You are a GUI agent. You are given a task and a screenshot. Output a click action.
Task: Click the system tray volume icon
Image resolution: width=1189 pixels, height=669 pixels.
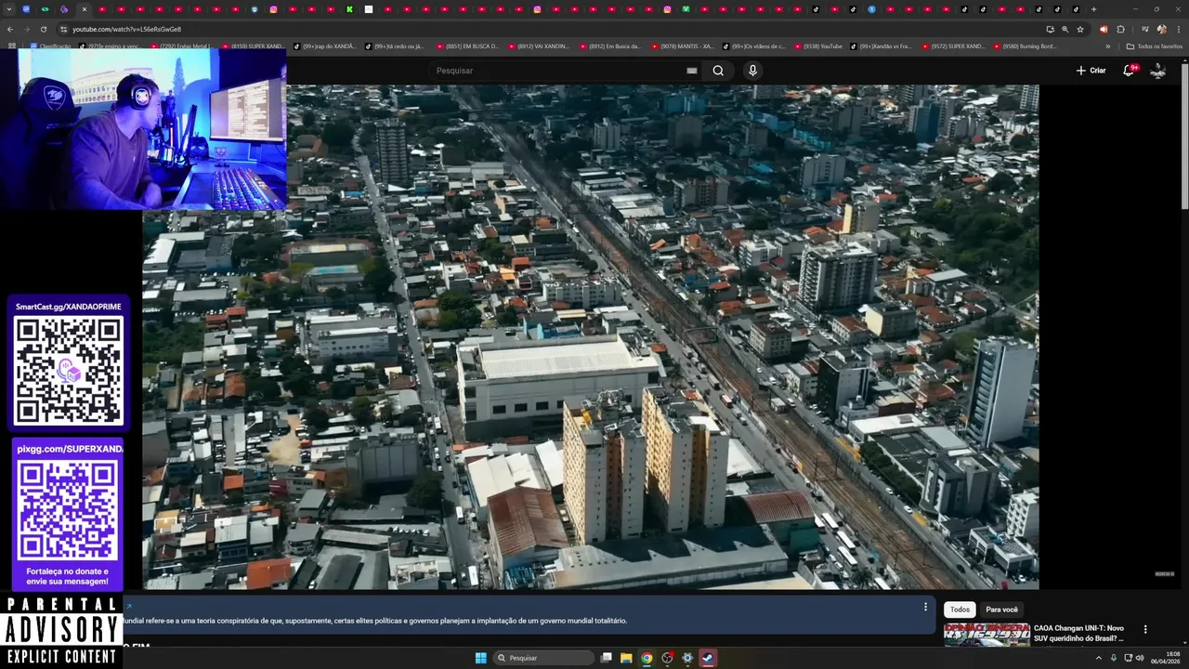click(x=1140, y=658)
